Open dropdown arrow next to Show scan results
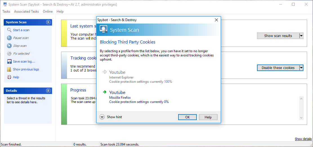313x147 pixels. pos(301,36)
